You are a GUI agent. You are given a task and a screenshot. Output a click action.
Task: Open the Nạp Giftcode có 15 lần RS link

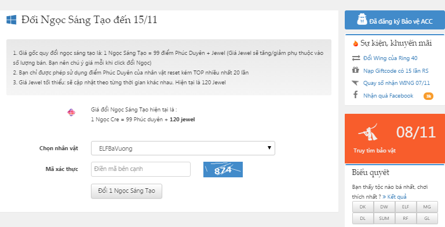pyautogui.click(x=396, y=71)
